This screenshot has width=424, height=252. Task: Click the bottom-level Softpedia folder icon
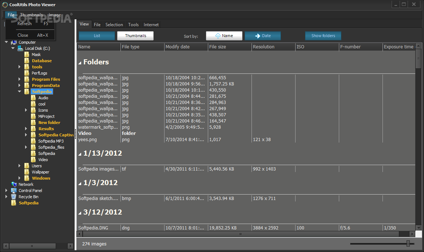pos(14,203)
